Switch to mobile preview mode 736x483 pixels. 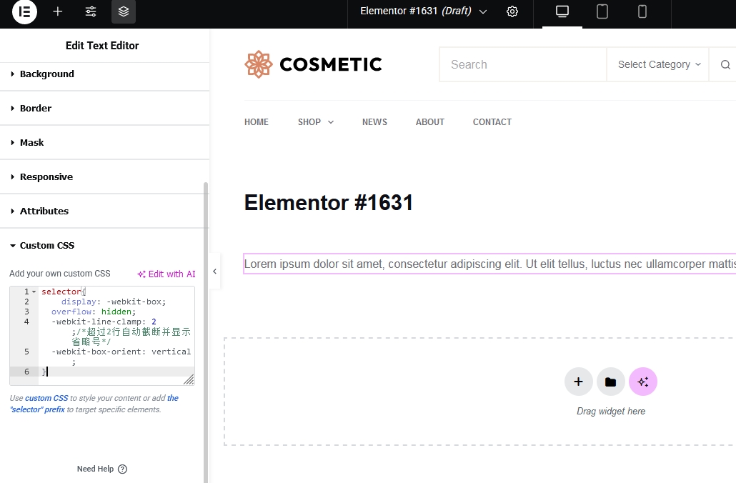click(x=642, y=11)
